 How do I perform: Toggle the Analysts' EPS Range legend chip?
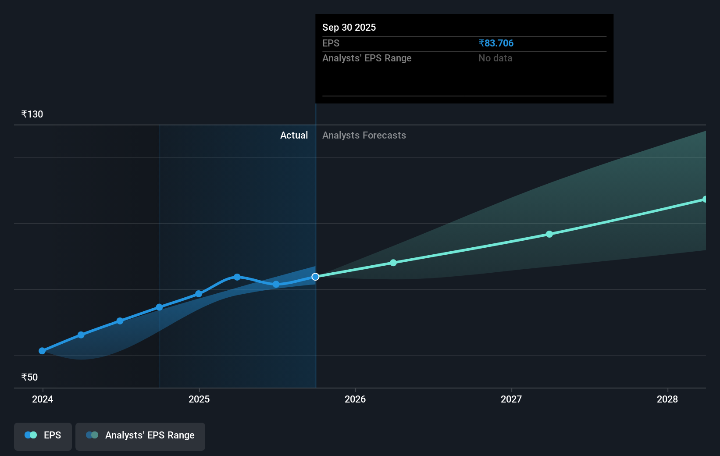coord(140,436)
